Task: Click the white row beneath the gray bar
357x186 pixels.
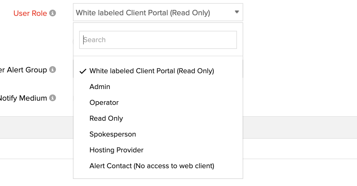Action: (x=298, y=149)
